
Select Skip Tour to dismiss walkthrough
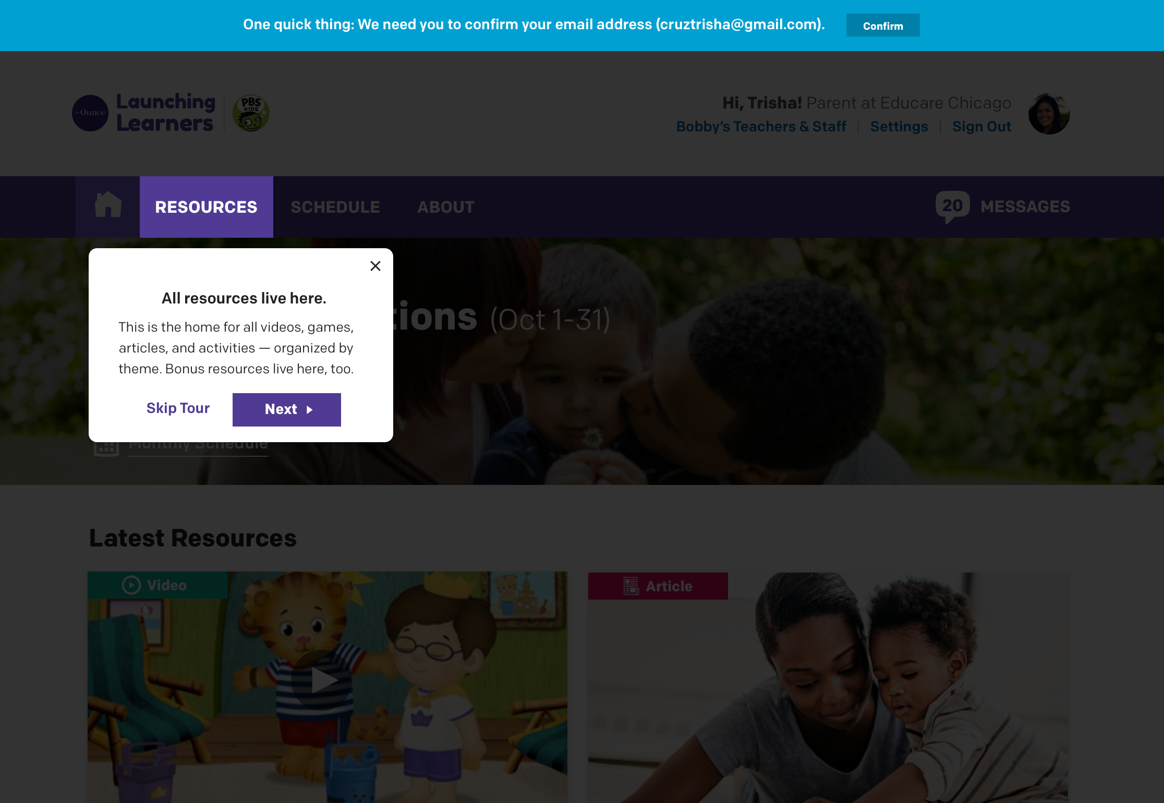click(178, 409)
